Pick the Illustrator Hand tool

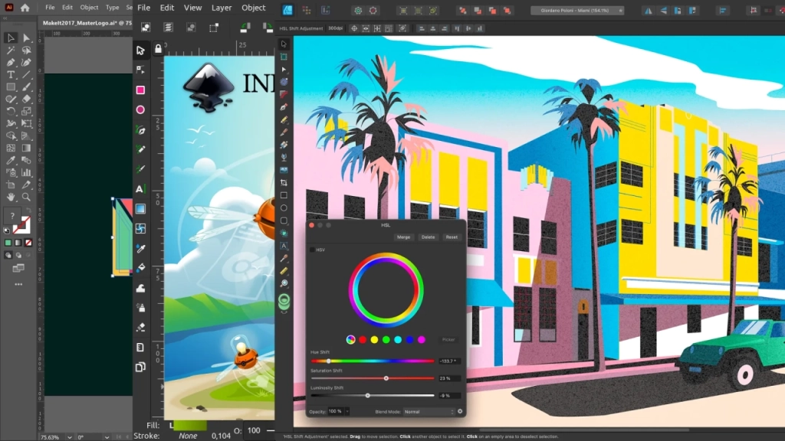[x=11, y=197]
